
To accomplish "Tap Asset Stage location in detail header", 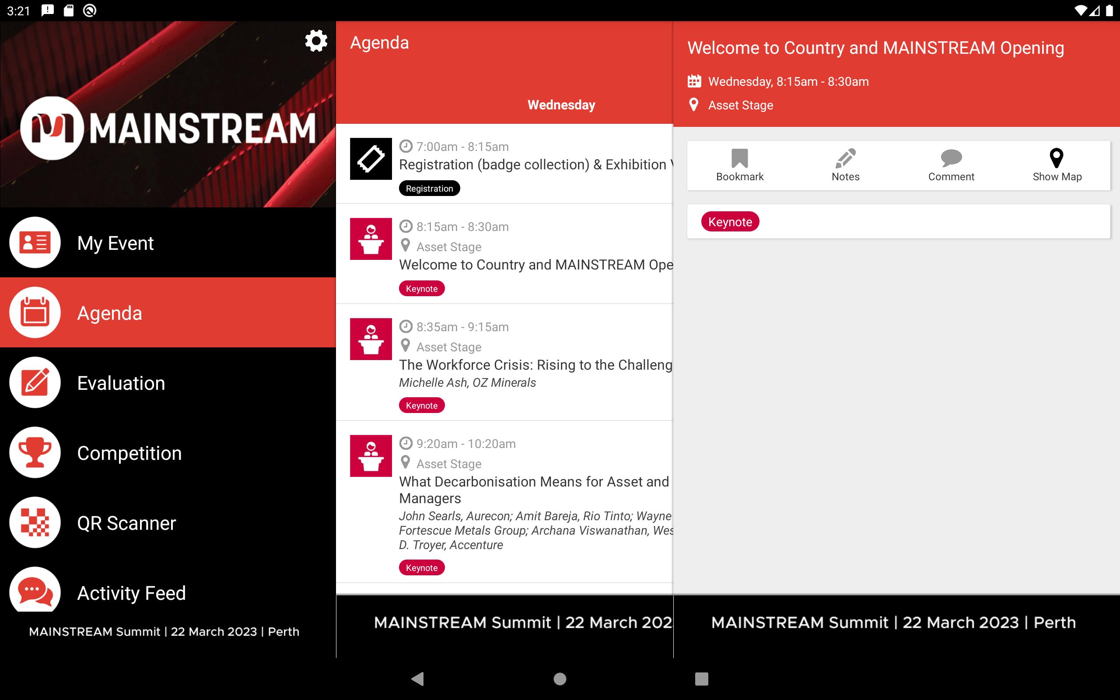I will tap(741, 105).
